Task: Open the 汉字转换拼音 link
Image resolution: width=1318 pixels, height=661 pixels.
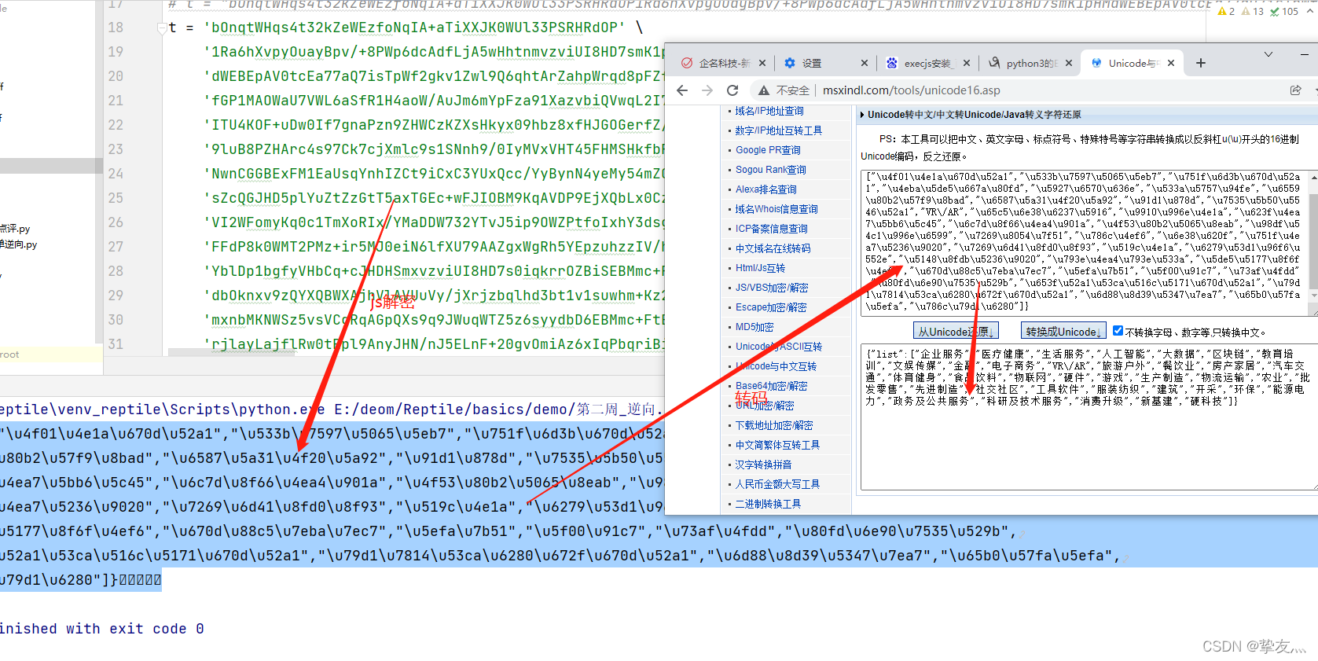Action: [x=763, y=465]
